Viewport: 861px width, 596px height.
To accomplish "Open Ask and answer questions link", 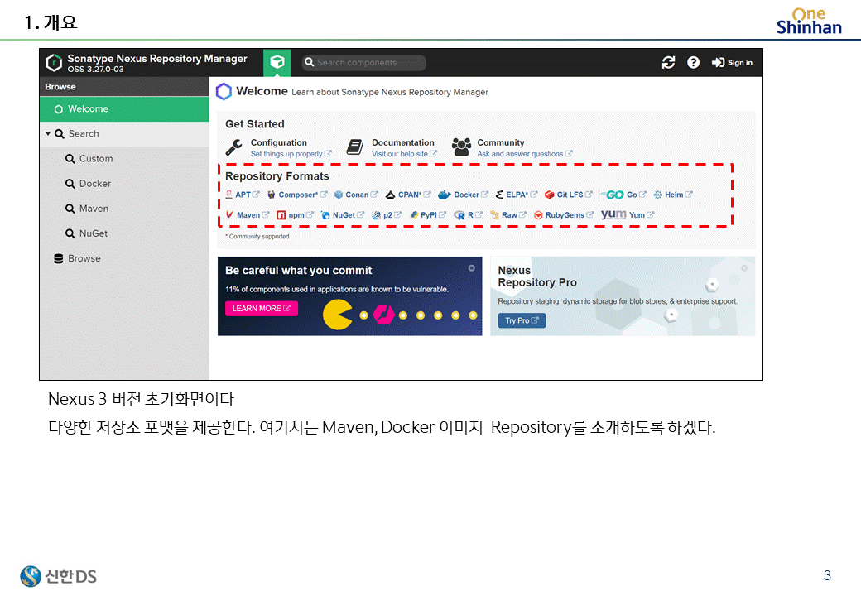I will (x=524, y=154).
